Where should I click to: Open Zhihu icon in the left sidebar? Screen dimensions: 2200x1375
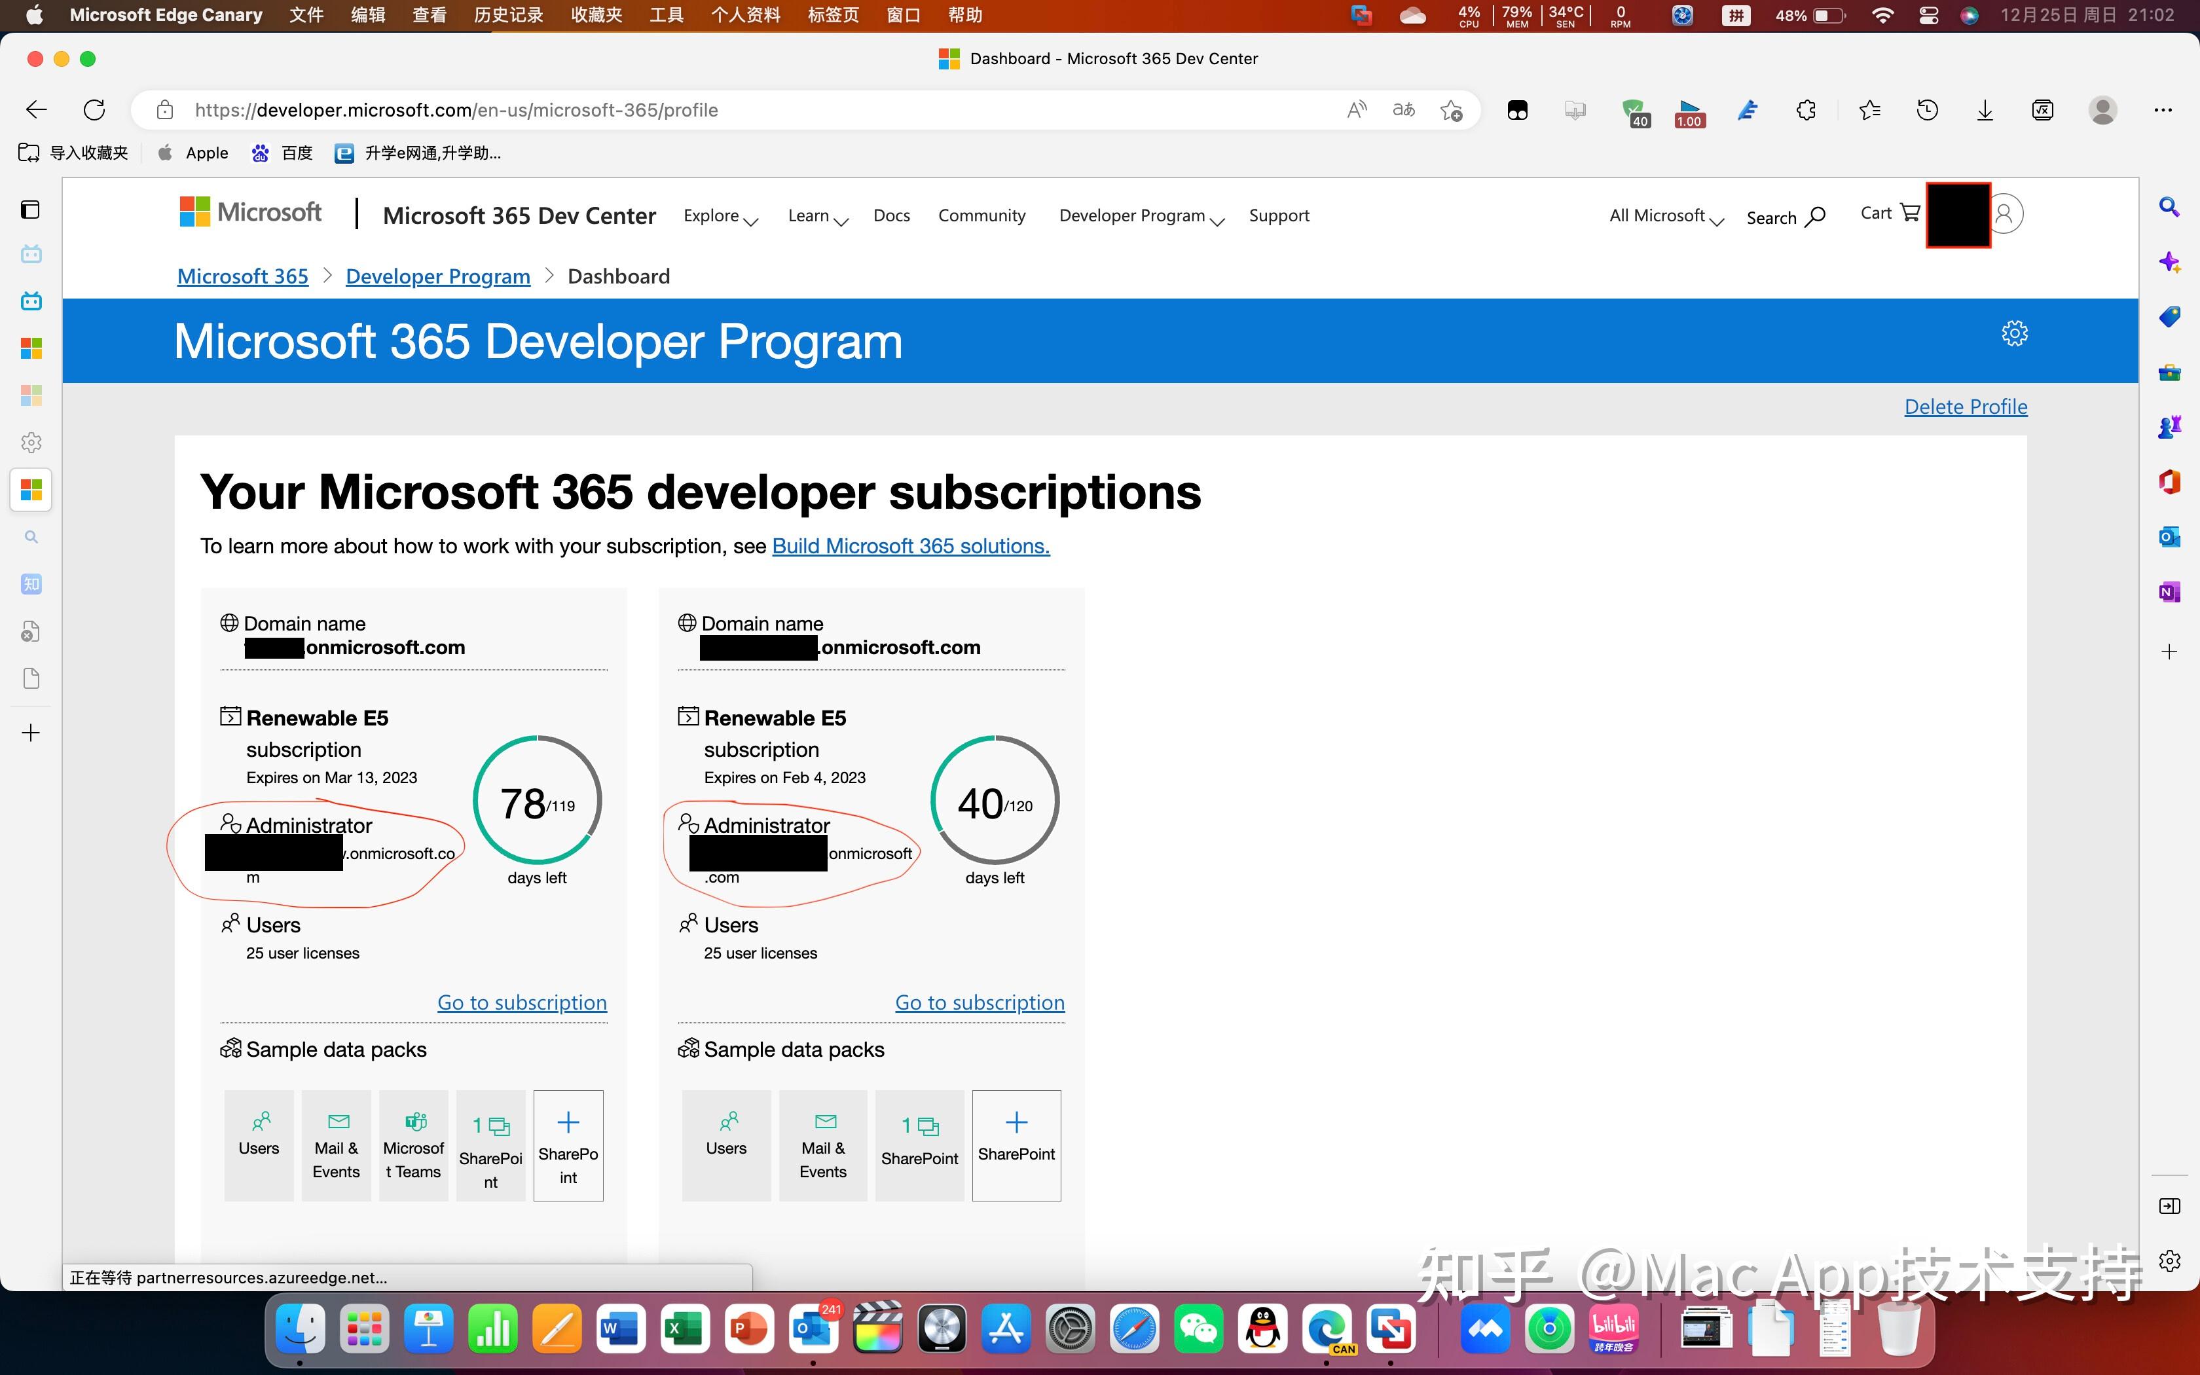click(31, 584)
